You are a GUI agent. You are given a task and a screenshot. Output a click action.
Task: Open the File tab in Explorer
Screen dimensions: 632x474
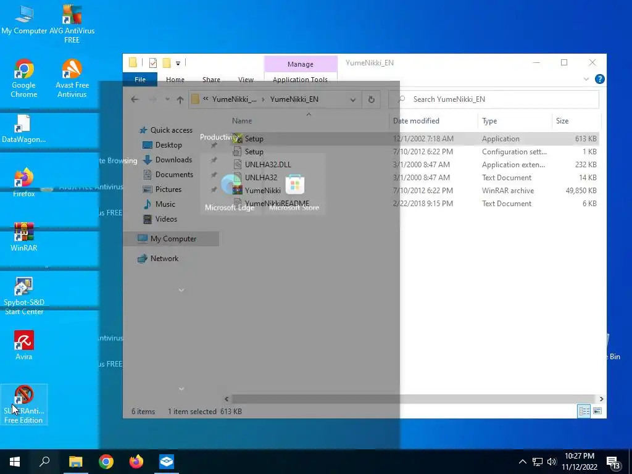[x=140, y=80]
